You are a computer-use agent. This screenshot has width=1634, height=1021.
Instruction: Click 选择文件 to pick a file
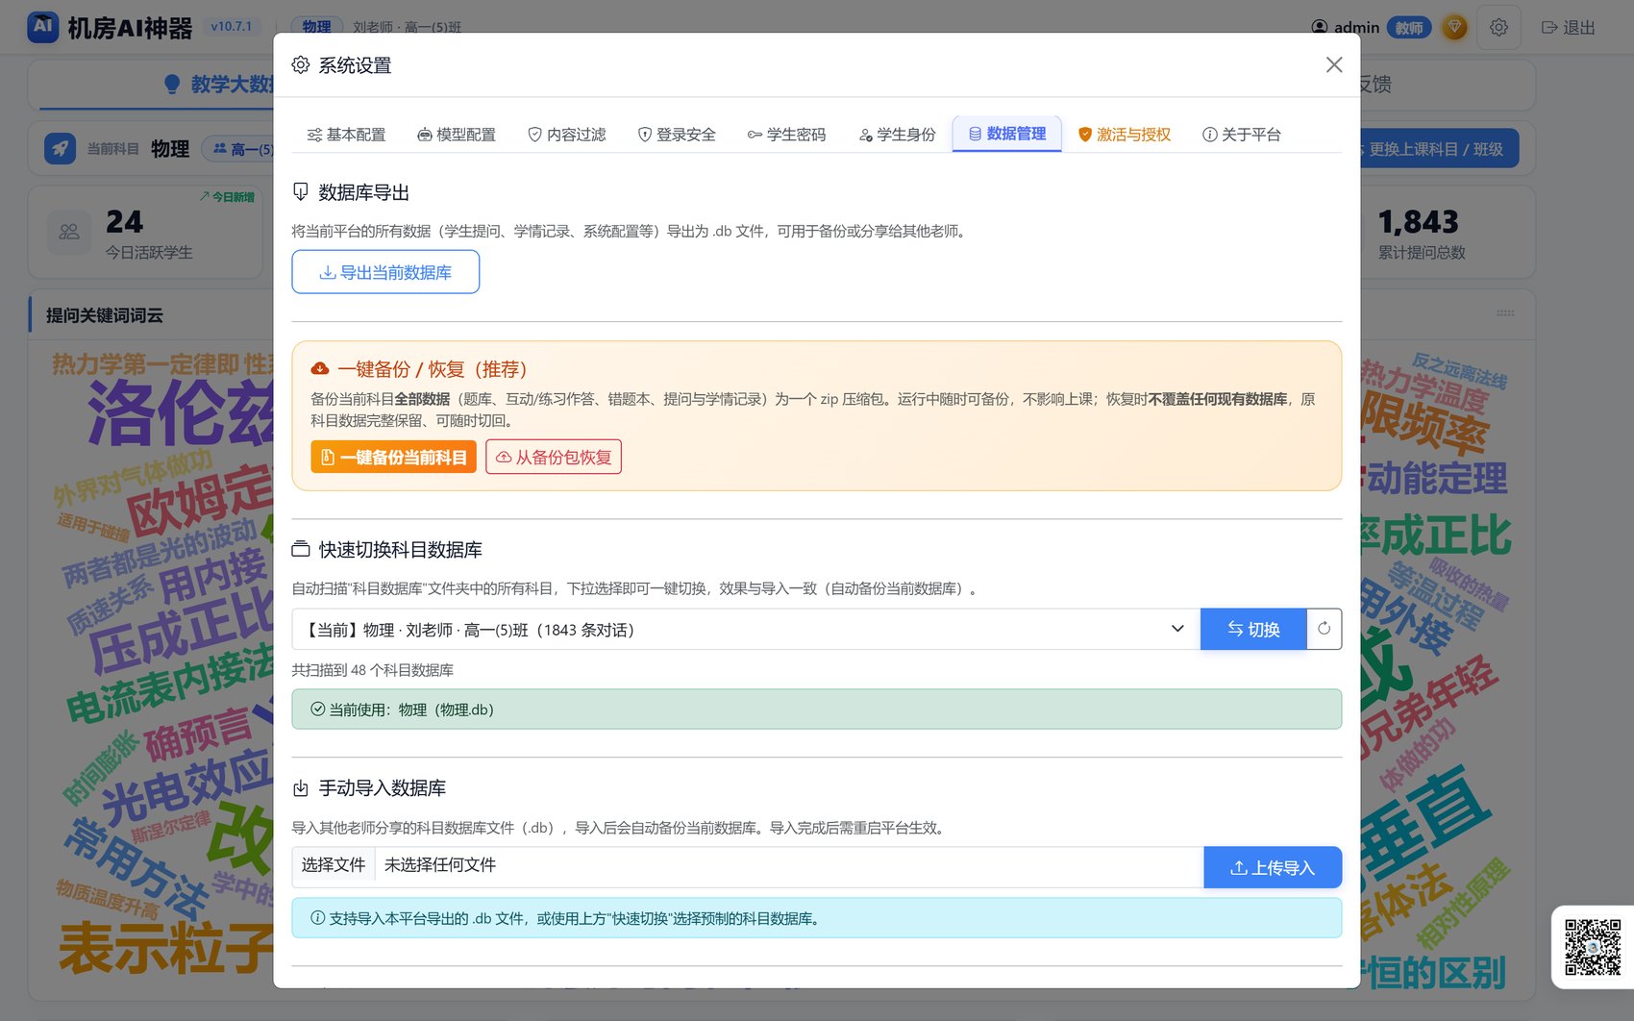point(334,865)
